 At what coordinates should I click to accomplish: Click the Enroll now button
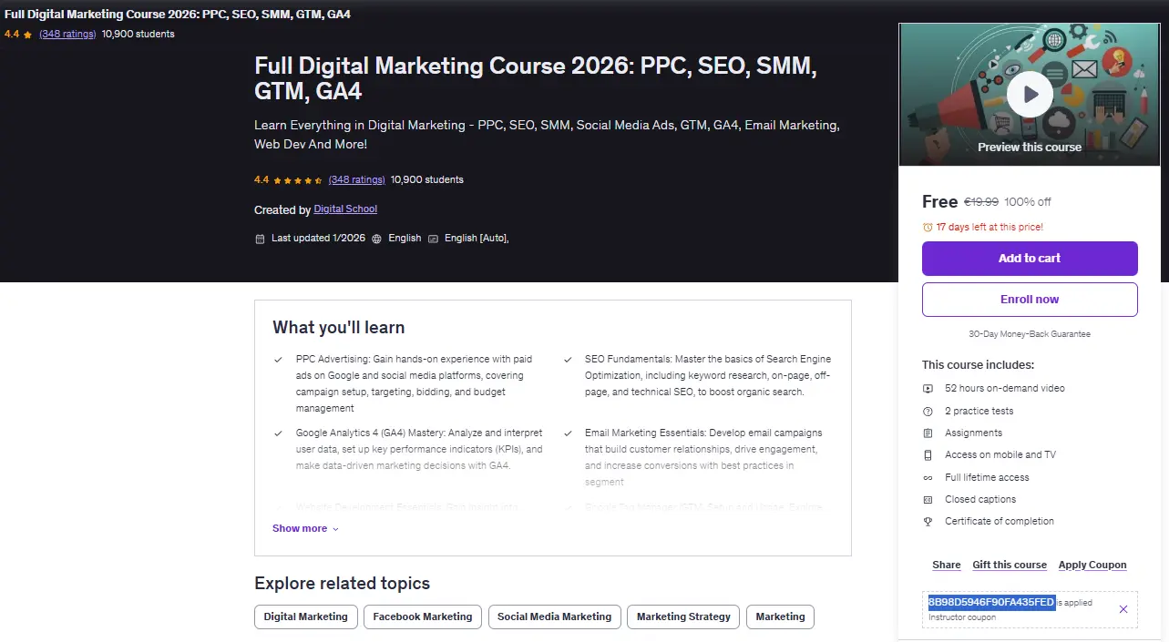1030,300
